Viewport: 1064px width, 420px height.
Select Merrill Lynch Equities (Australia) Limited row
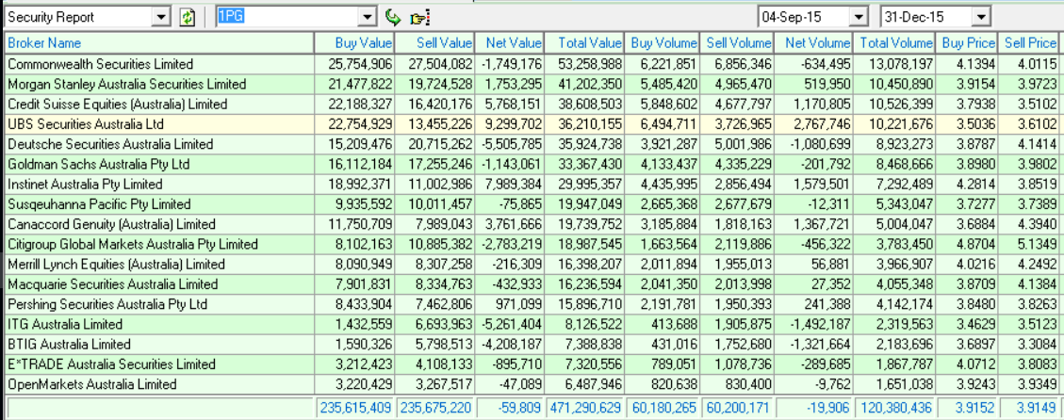click(532, 265)
